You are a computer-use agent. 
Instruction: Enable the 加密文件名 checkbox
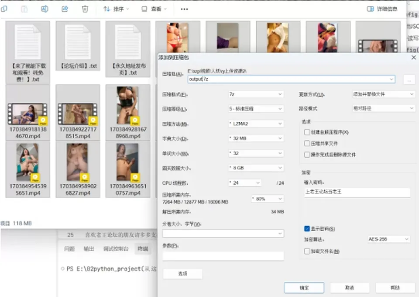coord(307,251)
